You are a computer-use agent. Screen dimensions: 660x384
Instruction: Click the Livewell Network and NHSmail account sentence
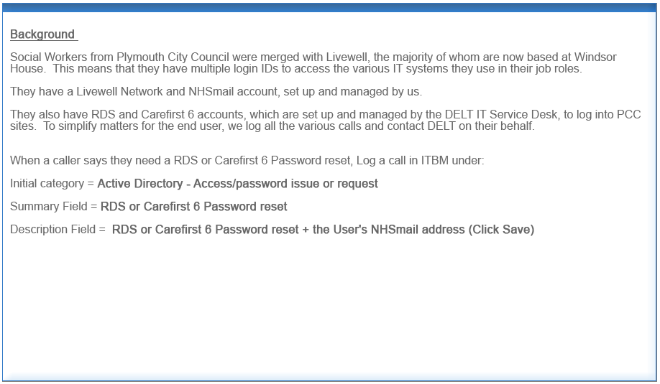click(x=216, y=92)
